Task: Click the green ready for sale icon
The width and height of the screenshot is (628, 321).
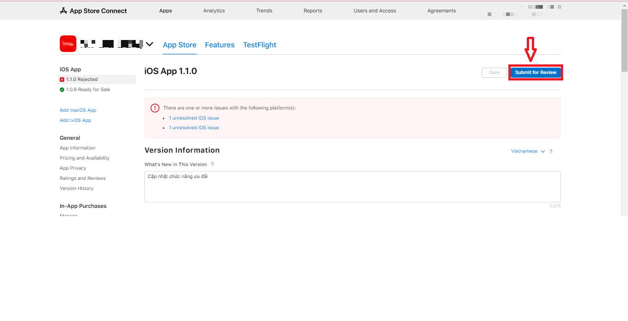Action: pos(62,90)
